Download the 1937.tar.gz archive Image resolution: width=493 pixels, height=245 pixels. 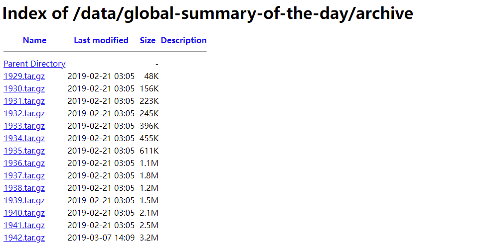pyautogui.click(x=24, y=175)
